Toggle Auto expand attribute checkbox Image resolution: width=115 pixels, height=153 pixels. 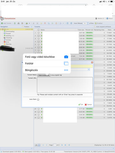(95, 27)
